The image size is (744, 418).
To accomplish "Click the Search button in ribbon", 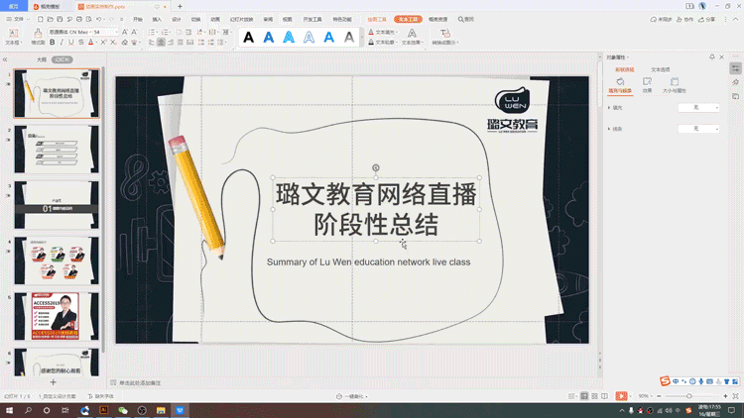I will [466, 20].
